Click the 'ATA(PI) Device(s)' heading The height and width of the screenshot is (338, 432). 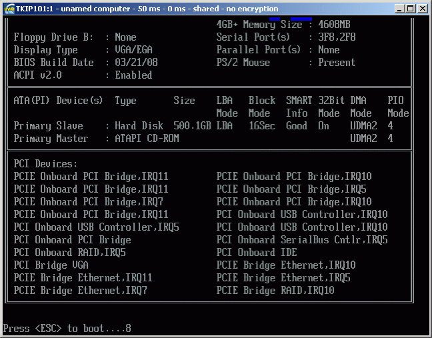pos(58,101)
